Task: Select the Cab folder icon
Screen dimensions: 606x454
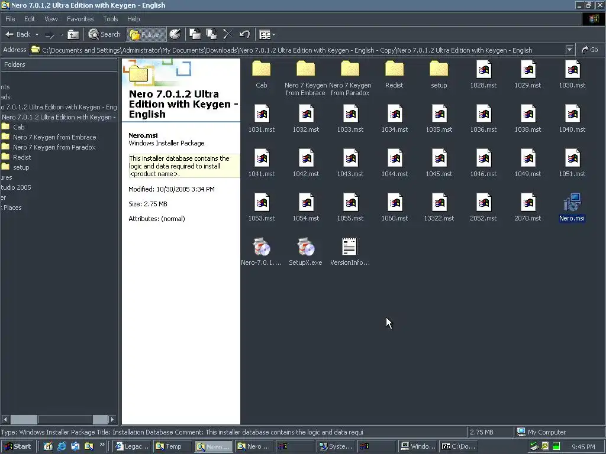Action: [261, 75]
